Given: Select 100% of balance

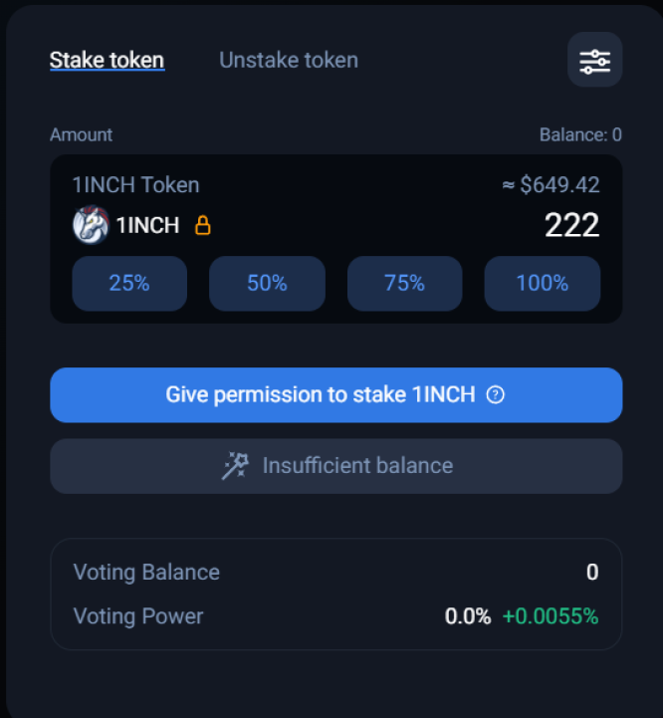Looking at the screenshot, I should (543, 284).
